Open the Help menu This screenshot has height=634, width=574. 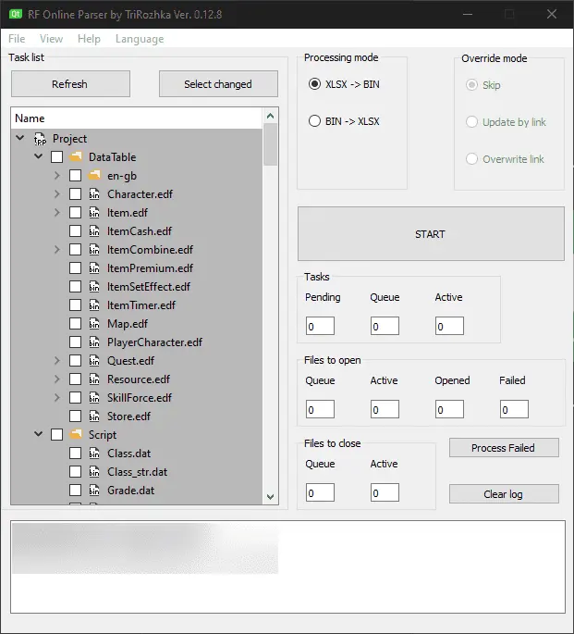tap(89, 39)
